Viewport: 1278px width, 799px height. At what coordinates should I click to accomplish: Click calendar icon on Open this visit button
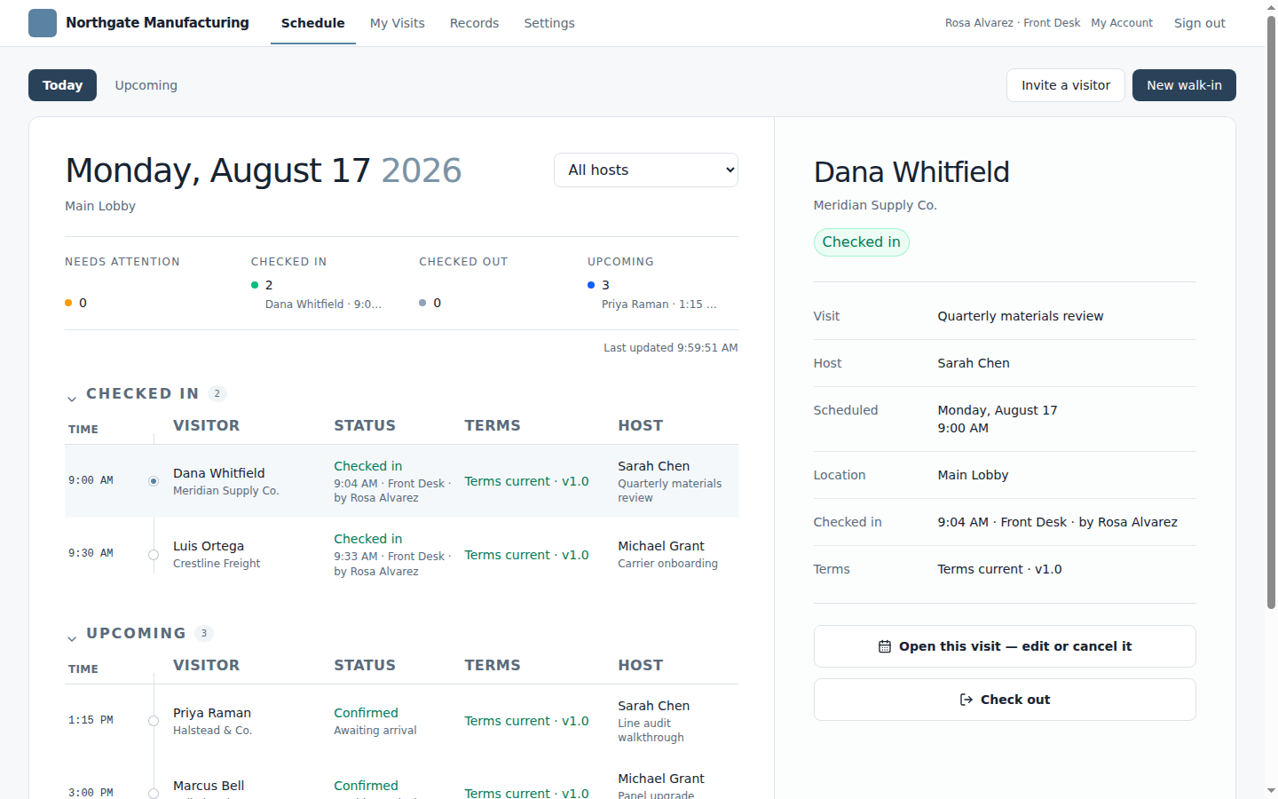pyautogui.click(x=884, y=646)
